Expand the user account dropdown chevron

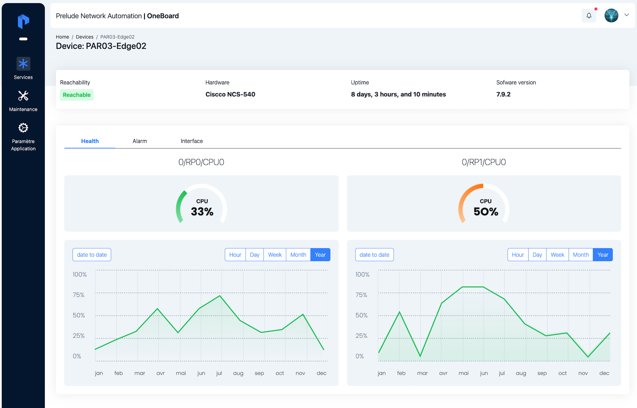click(626, 15)
